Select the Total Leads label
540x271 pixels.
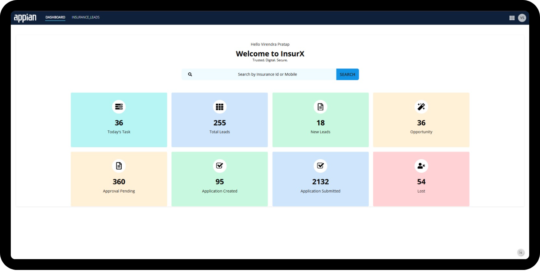220,132
